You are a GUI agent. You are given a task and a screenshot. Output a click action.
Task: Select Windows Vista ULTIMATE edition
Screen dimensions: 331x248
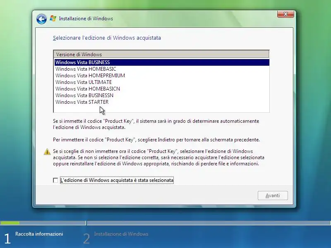point(162,82)
